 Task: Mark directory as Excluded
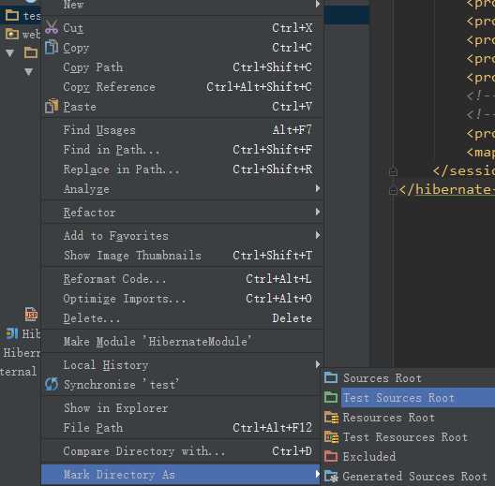(409, 456)
